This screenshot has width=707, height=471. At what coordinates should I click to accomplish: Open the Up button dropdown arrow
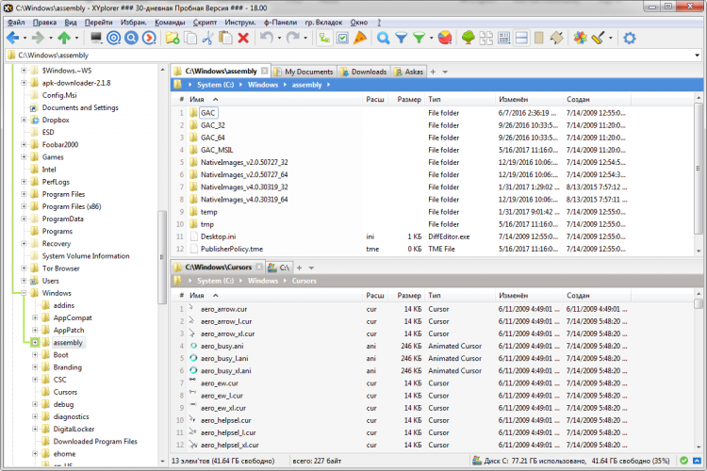(x=76, y=39)
